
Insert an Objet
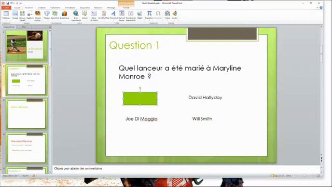[x=140, y=15]
